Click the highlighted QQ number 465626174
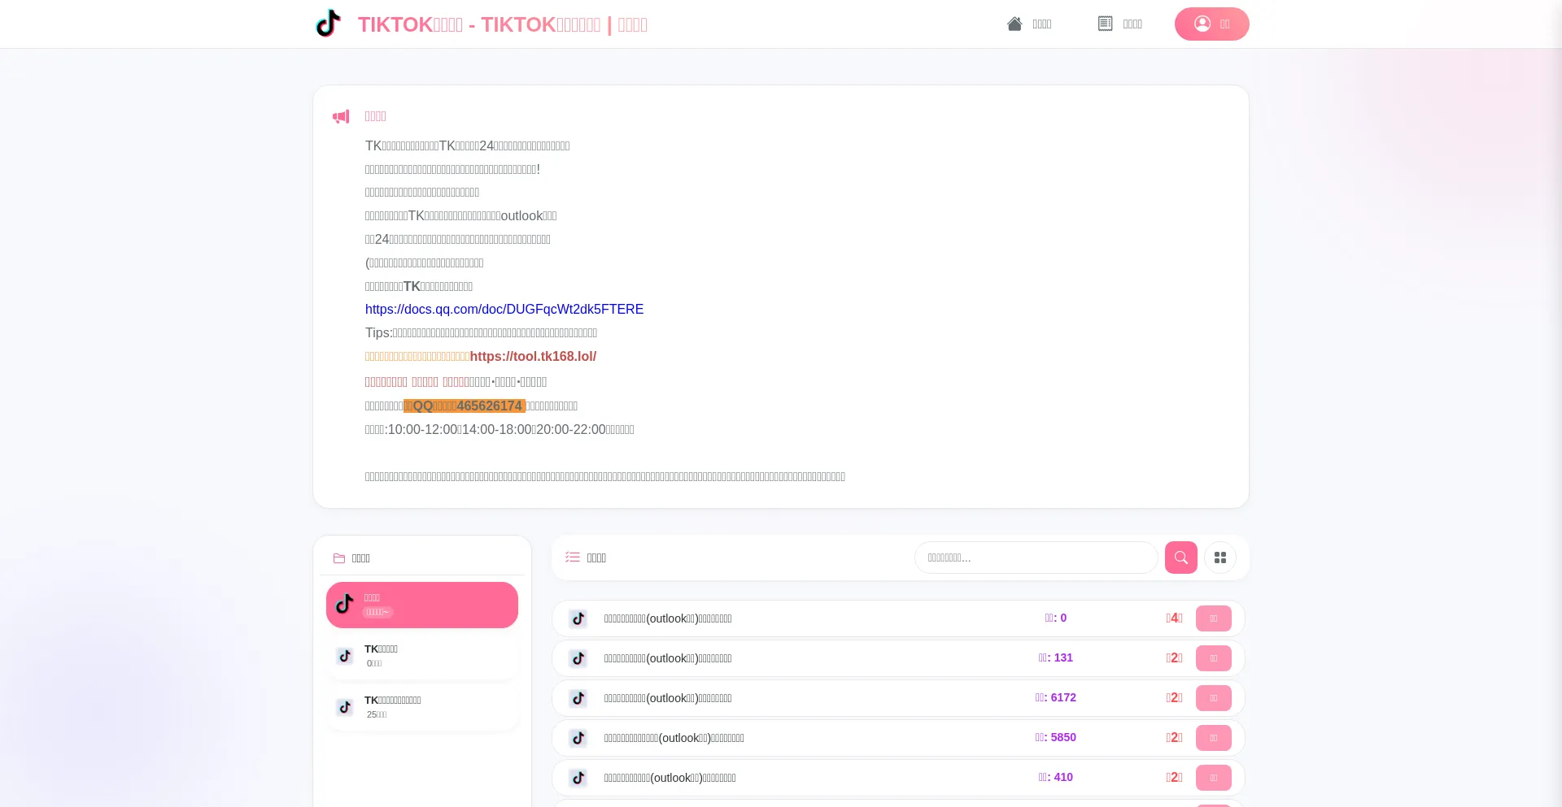 465,406
